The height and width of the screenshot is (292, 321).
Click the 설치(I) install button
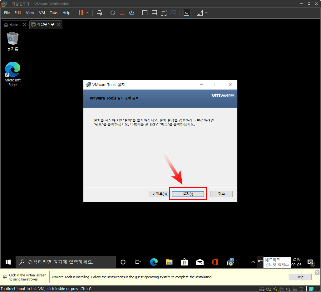pos(188,194)
